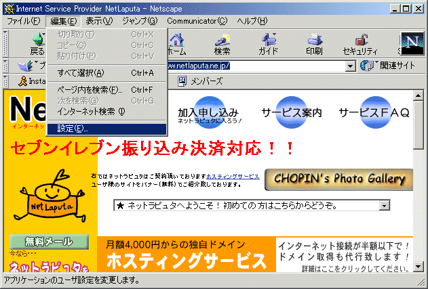428x289 pixels.
Task: Click the サービス案内 service guide button
Action: (292, 112)
